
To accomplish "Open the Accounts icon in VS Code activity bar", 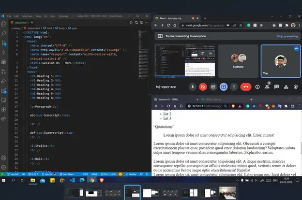I will (4, 157).
